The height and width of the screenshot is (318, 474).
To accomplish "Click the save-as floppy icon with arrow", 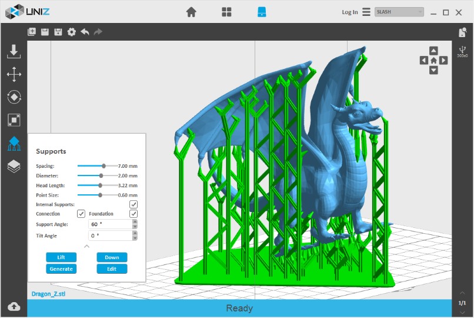I will (58, 32).
